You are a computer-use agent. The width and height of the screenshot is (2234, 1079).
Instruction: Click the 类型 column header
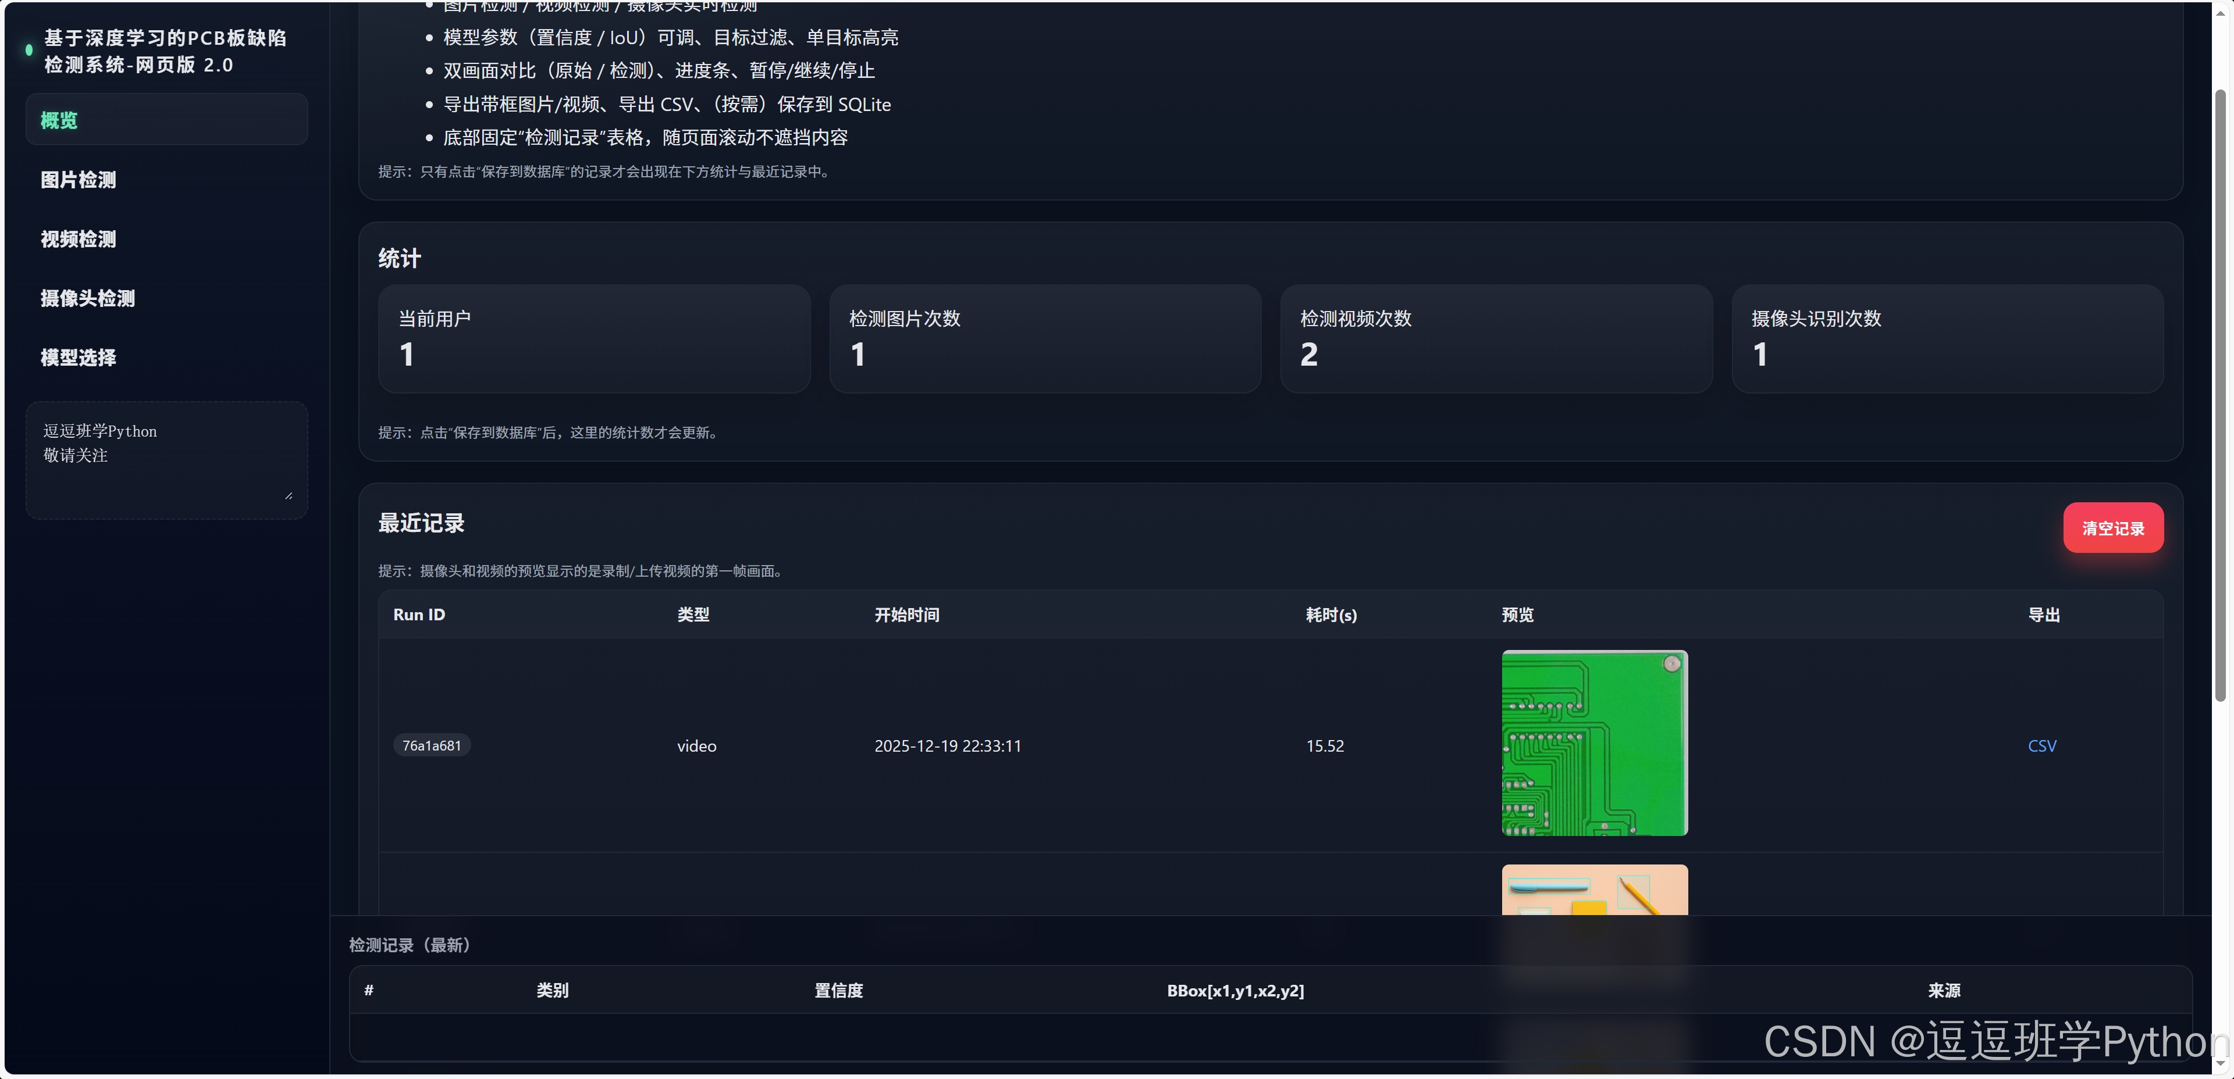[x=693, y=614]
